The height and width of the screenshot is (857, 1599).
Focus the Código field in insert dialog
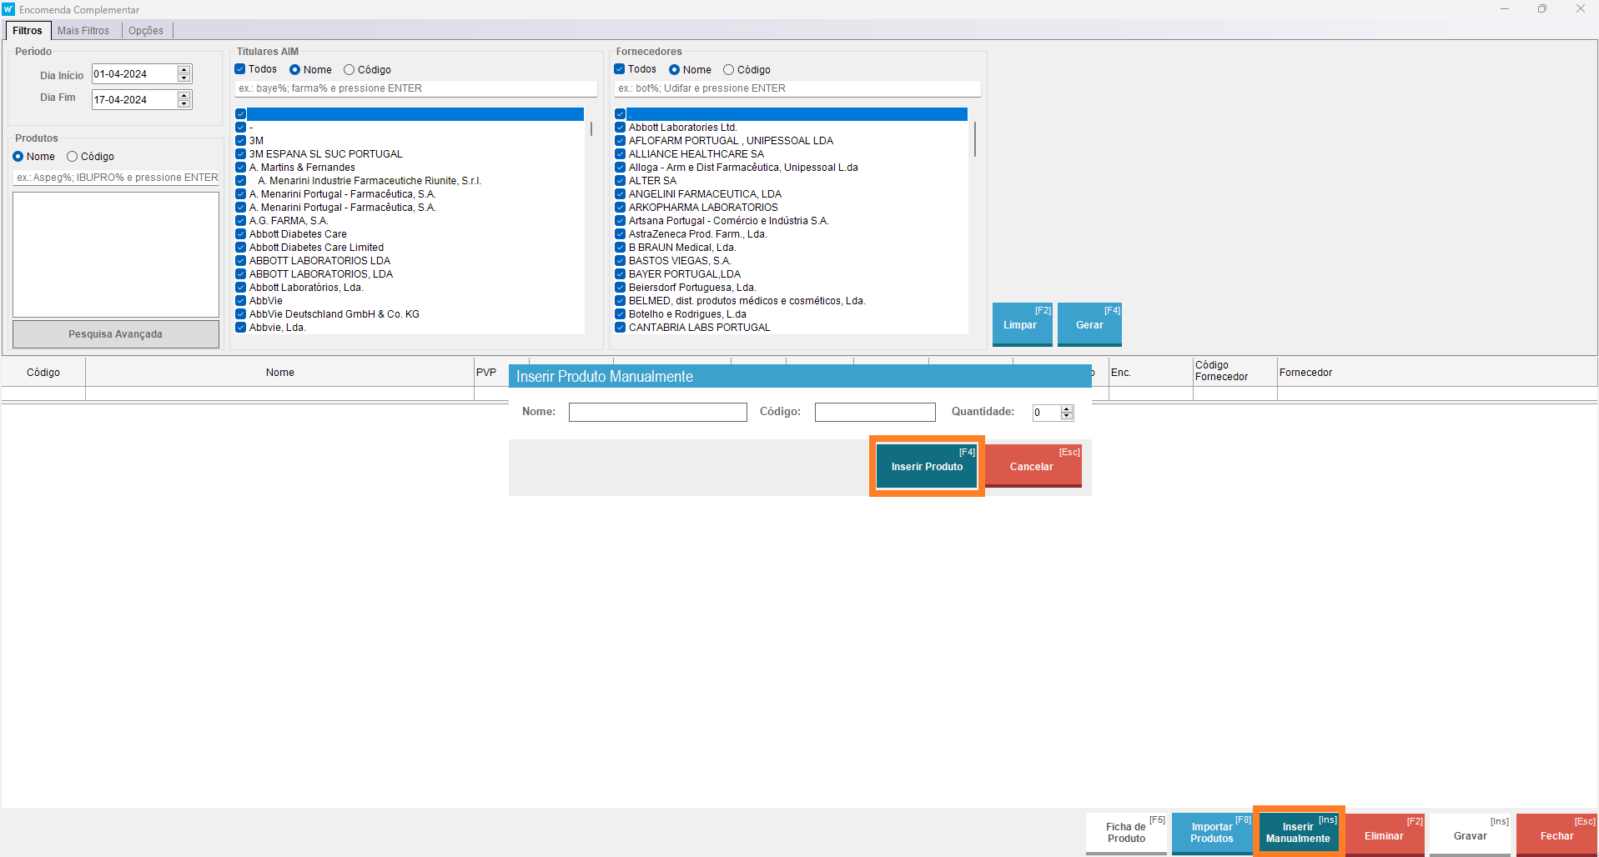[874, 412]
